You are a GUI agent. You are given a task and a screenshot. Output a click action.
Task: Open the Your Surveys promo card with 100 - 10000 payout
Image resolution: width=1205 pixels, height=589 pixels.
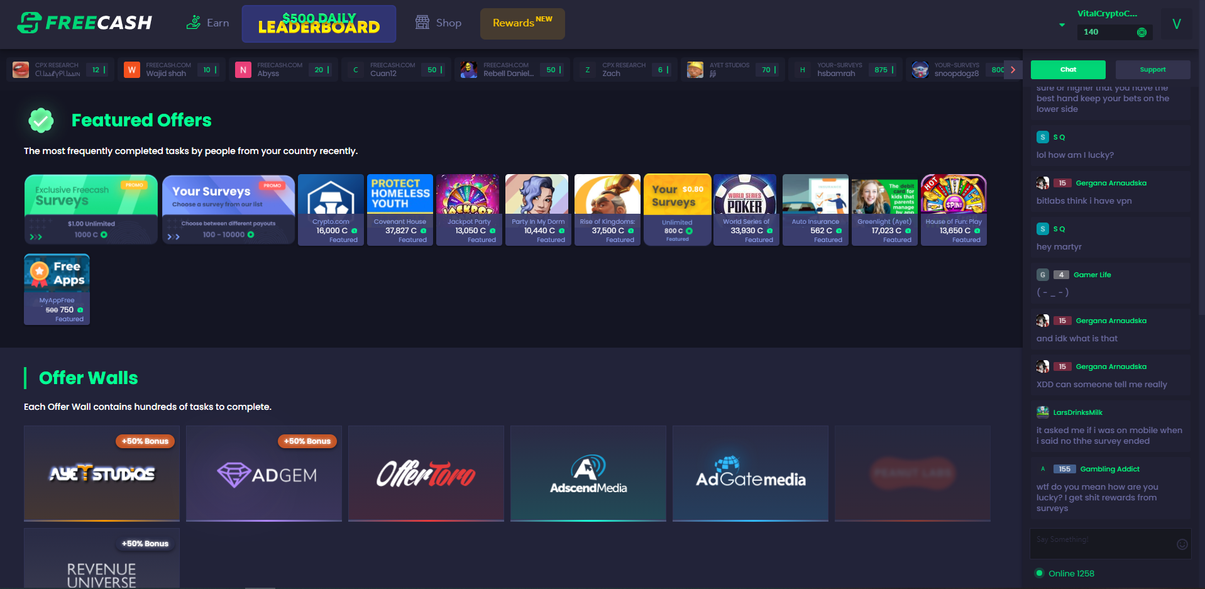click(x=229, y=209)
